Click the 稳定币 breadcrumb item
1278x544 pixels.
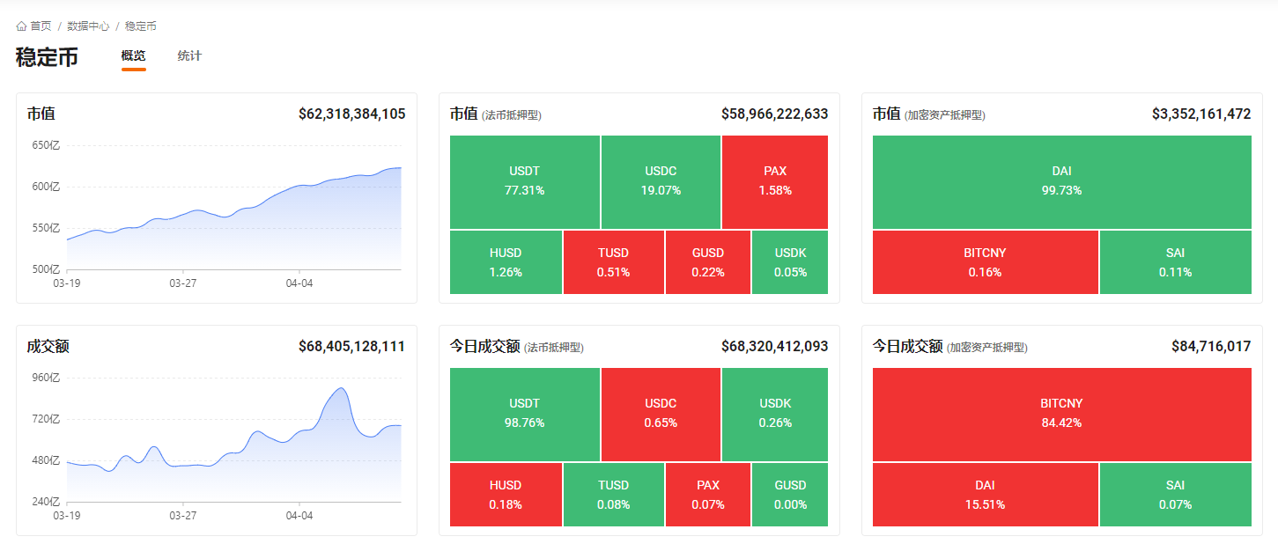click(141, 26)
